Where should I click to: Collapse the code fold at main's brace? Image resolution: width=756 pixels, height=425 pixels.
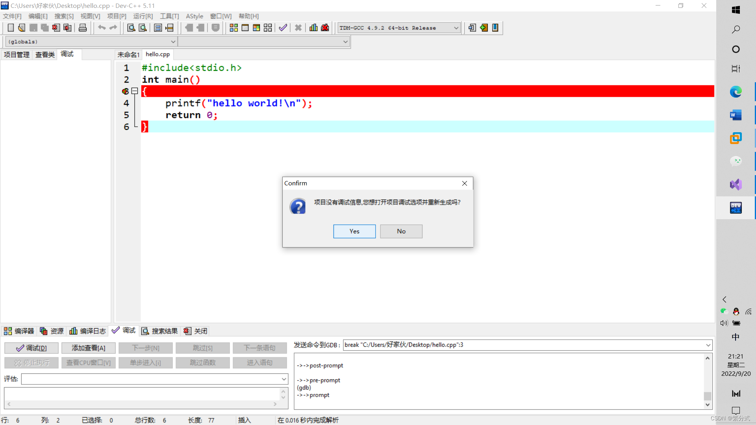(x=135, y=91)
